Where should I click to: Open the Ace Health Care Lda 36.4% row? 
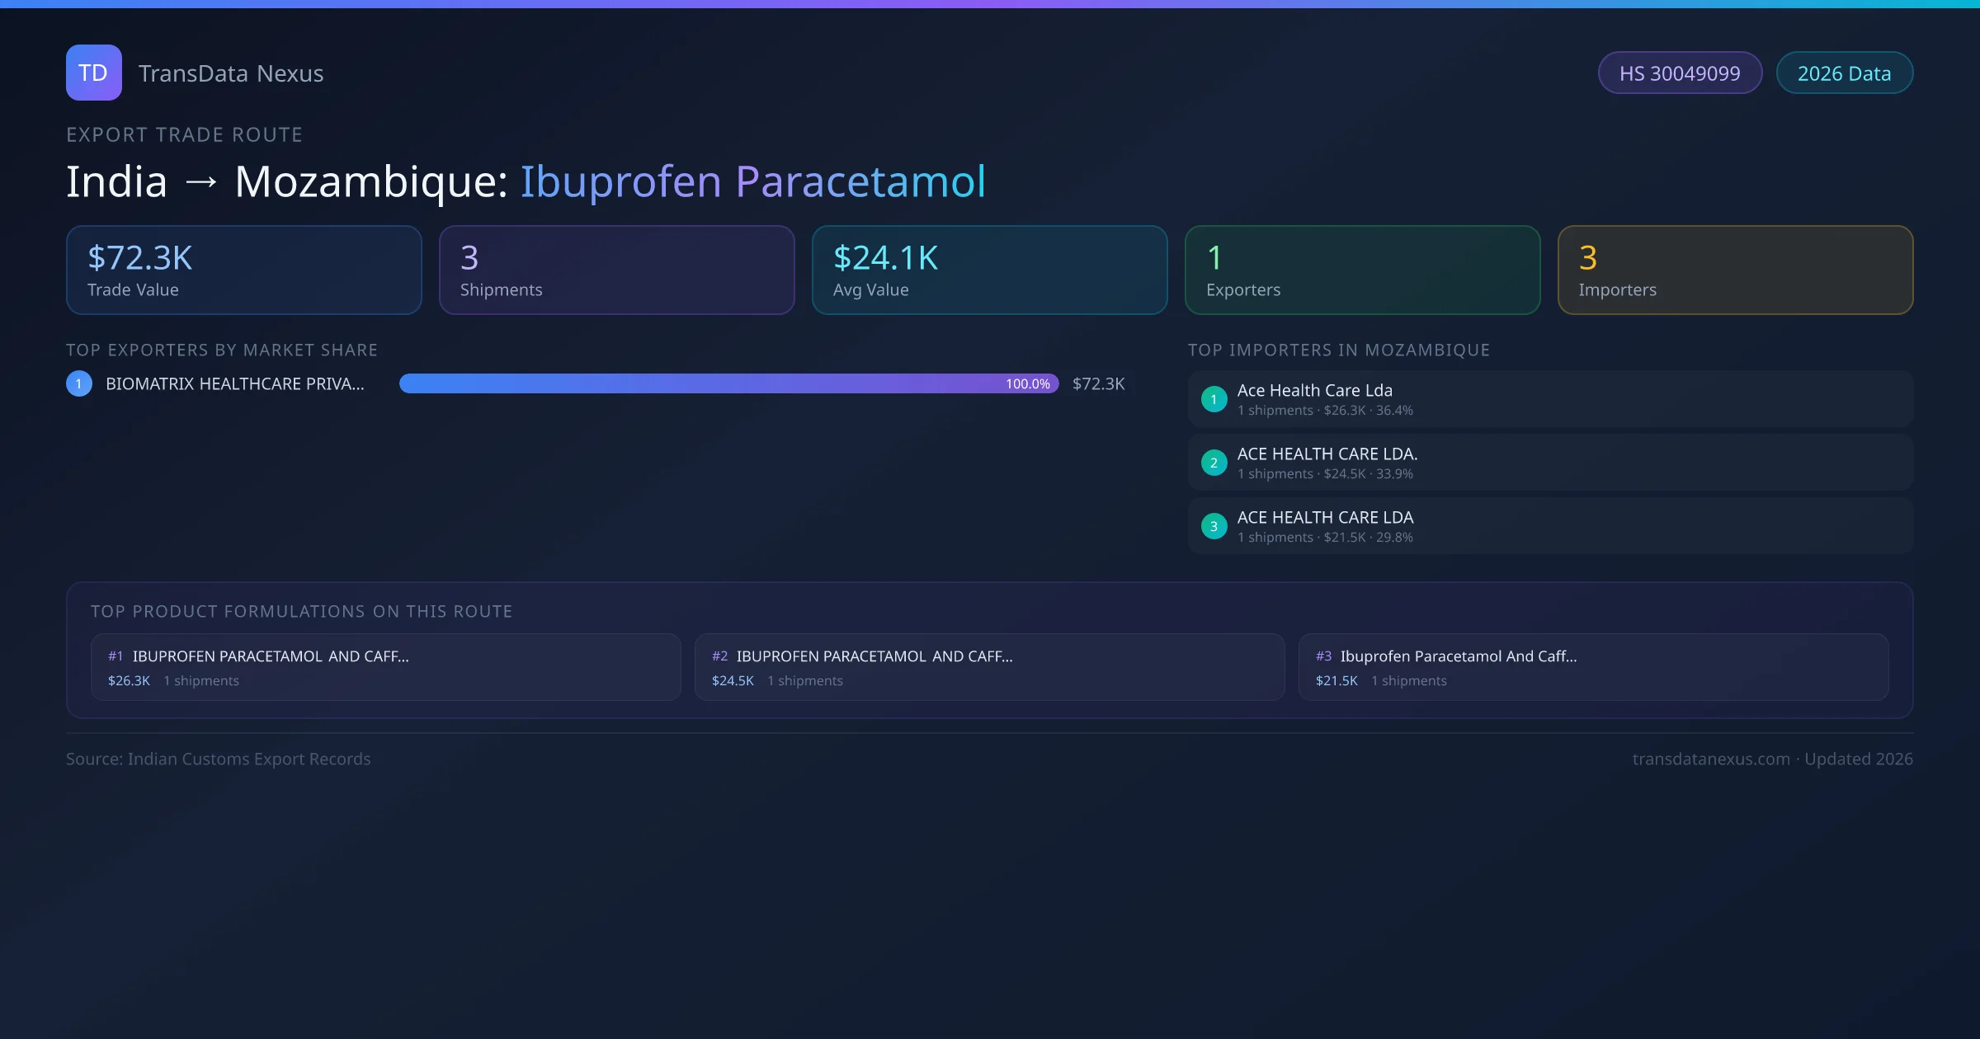[1550, 399]
